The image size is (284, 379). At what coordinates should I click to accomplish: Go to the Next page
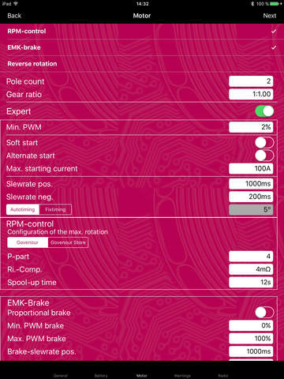(270, 16)
